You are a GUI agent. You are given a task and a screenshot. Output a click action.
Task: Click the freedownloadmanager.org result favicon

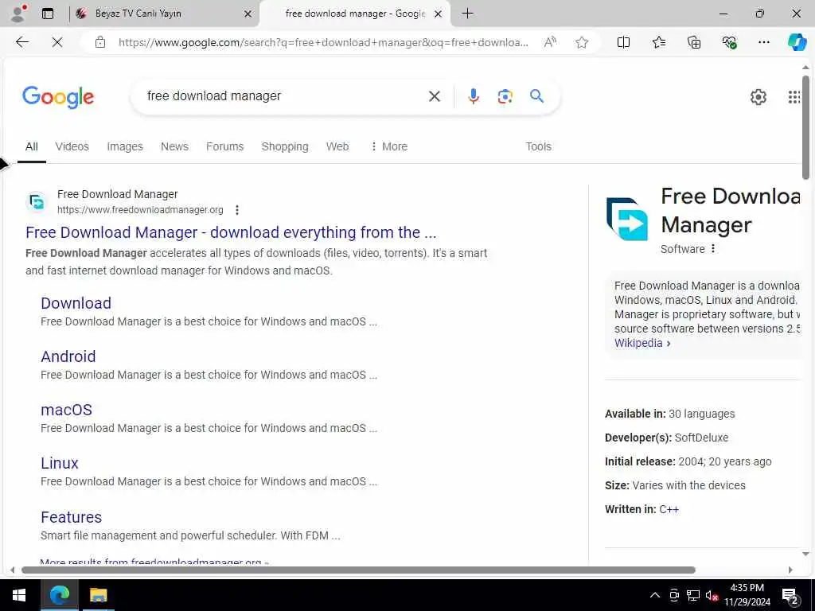coord(37,201)
